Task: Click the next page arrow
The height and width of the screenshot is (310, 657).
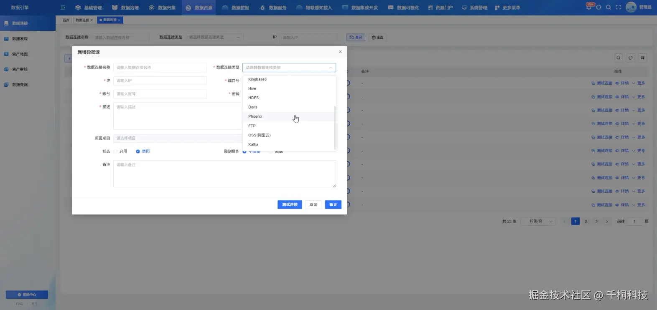Action: pos(607,221)
